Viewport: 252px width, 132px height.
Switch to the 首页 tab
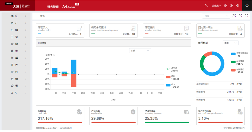click(43, 16)
